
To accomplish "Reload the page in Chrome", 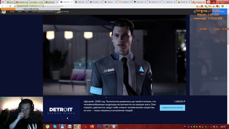I will click(10, 6).
